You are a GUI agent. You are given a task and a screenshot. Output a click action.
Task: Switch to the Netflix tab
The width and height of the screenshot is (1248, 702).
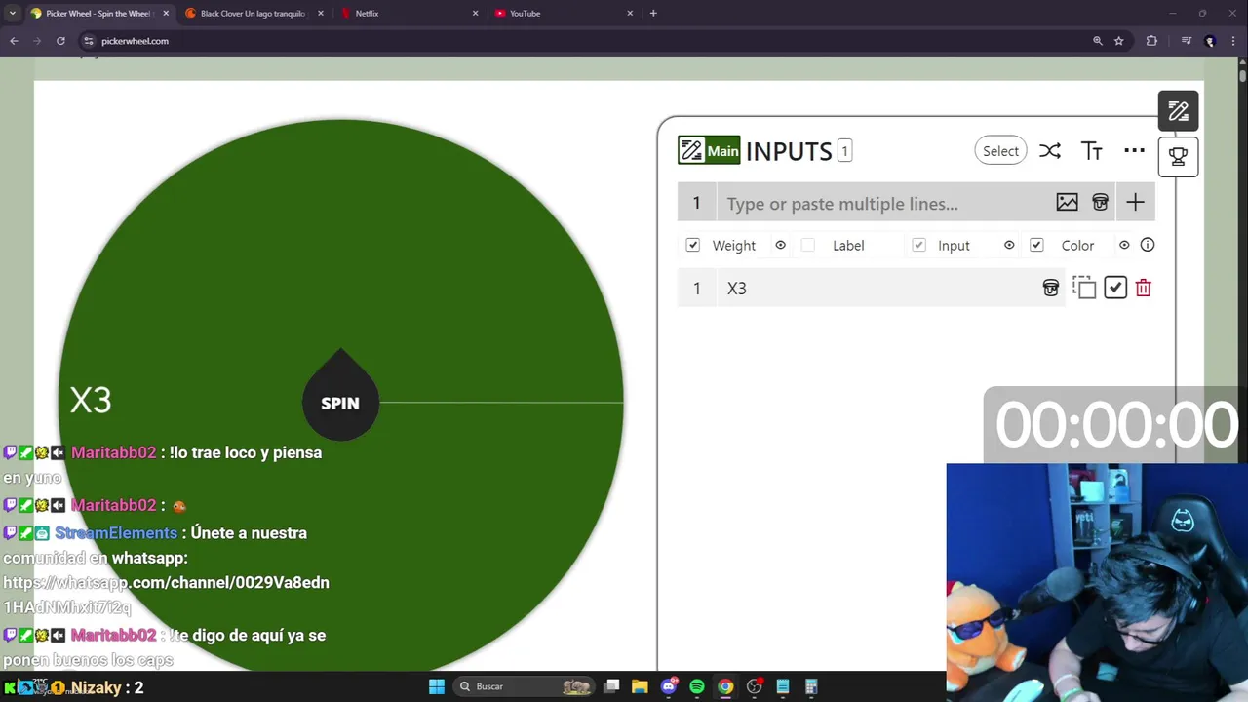(405, 13)
